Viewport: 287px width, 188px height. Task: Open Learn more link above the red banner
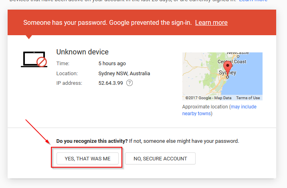tap(253, 1)
